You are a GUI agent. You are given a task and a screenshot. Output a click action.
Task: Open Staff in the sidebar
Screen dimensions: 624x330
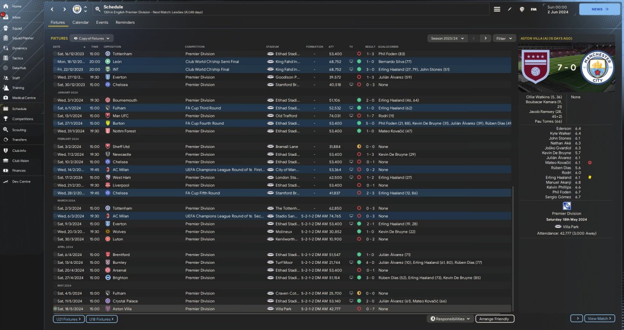pyautogui.click(x=16, y=78)
